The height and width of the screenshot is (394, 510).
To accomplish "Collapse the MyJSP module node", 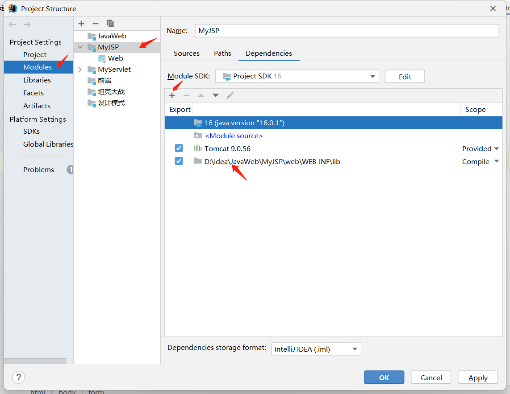I will [x=80, y=47].
